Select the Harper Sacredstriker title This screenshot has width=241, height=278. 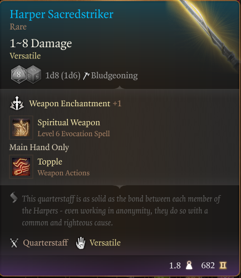click(61, 14)
